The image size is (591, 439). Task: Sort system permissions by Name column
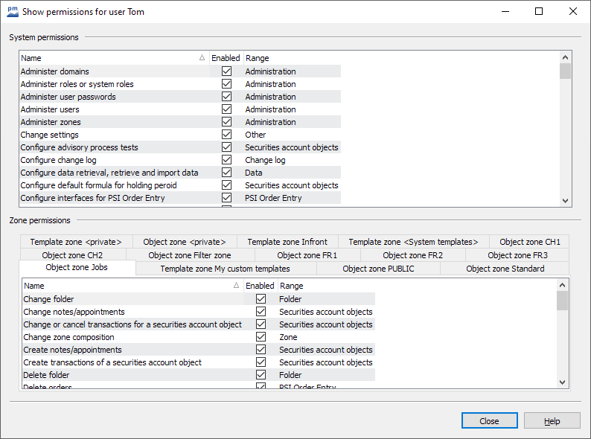tap(113, 58)
